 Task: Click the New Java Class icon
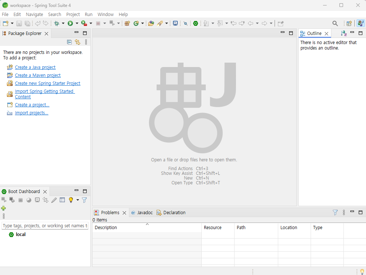[x=136, y=23]
